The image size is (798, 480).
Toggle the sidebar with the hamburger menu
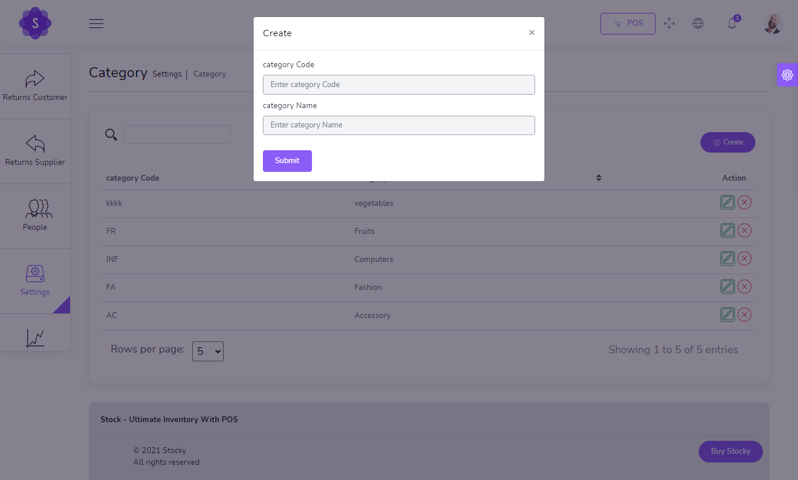click(96, 23)
